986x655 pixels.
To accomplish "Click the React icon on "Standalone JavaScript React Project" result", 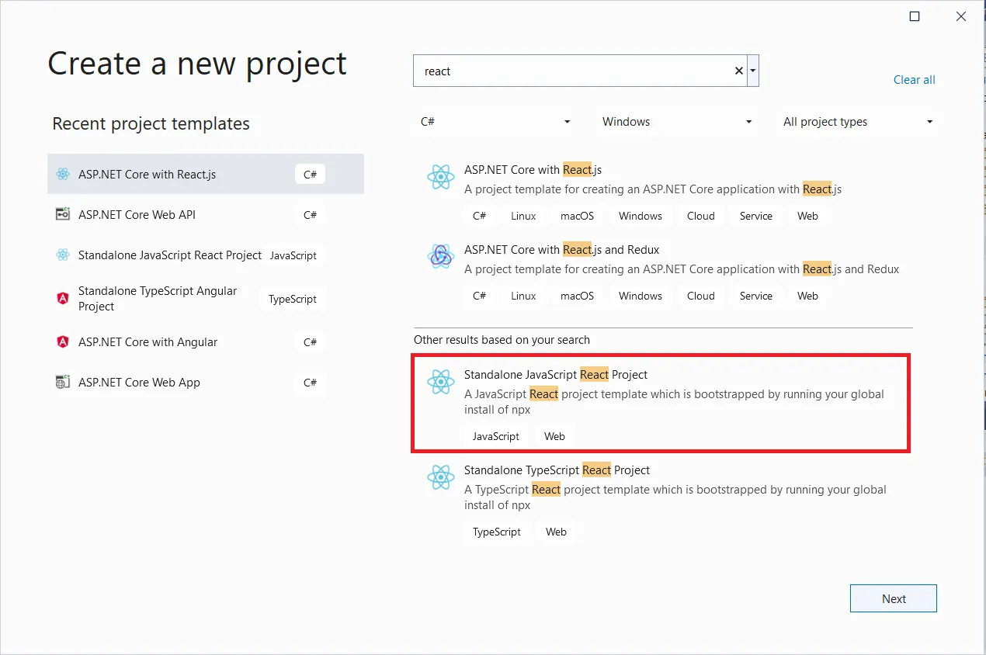I will click(x=441, y=382).
